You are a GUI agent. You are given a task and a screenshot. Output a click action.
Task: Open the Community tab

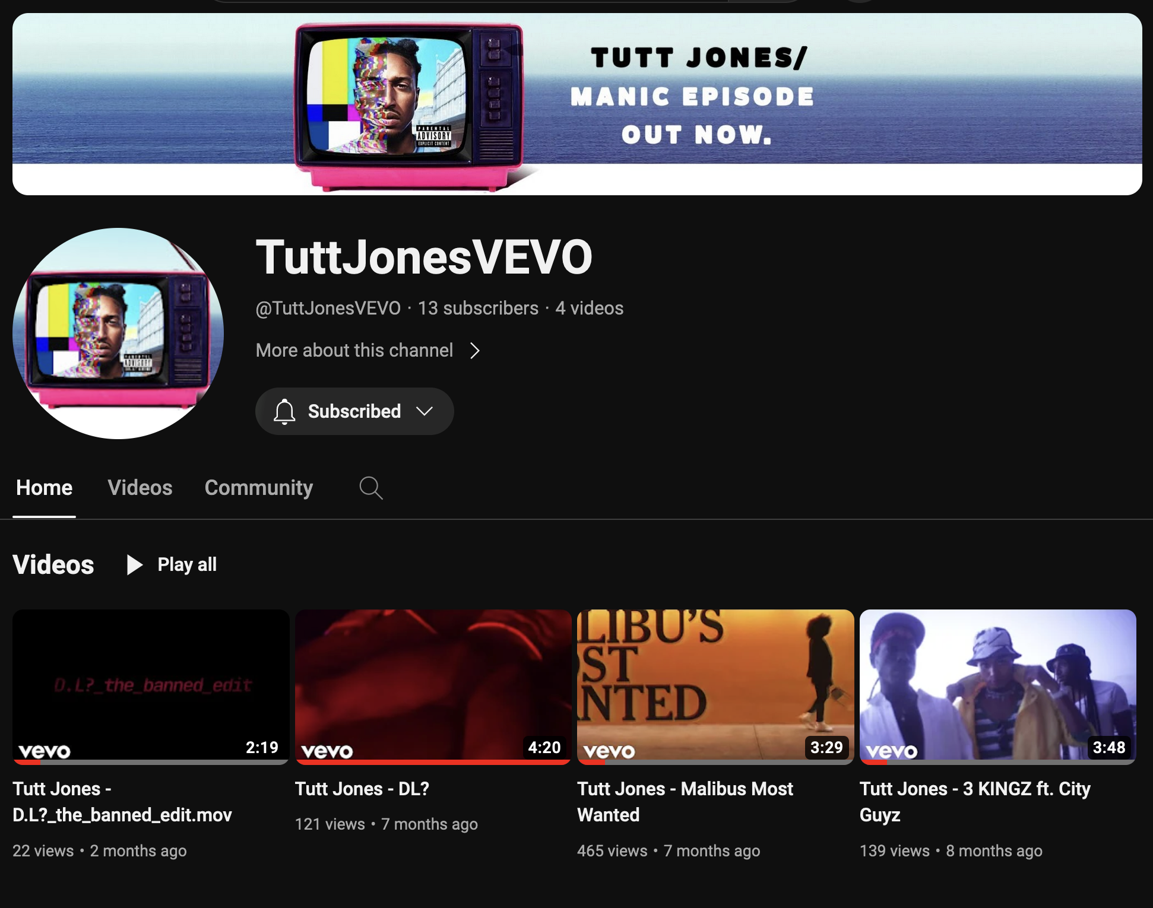coord(259,488)
